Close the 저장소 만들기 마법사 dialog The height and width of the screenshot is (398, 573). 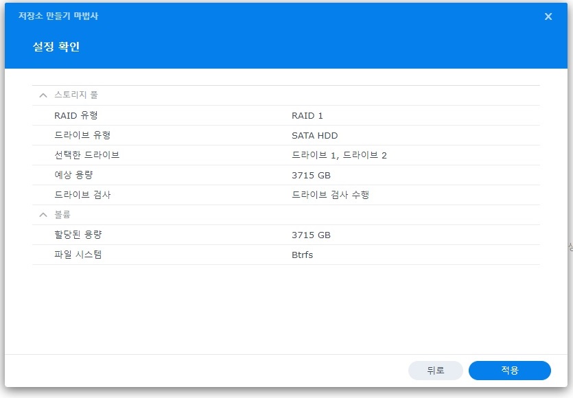pyautogui.click(x=548, y=16)
